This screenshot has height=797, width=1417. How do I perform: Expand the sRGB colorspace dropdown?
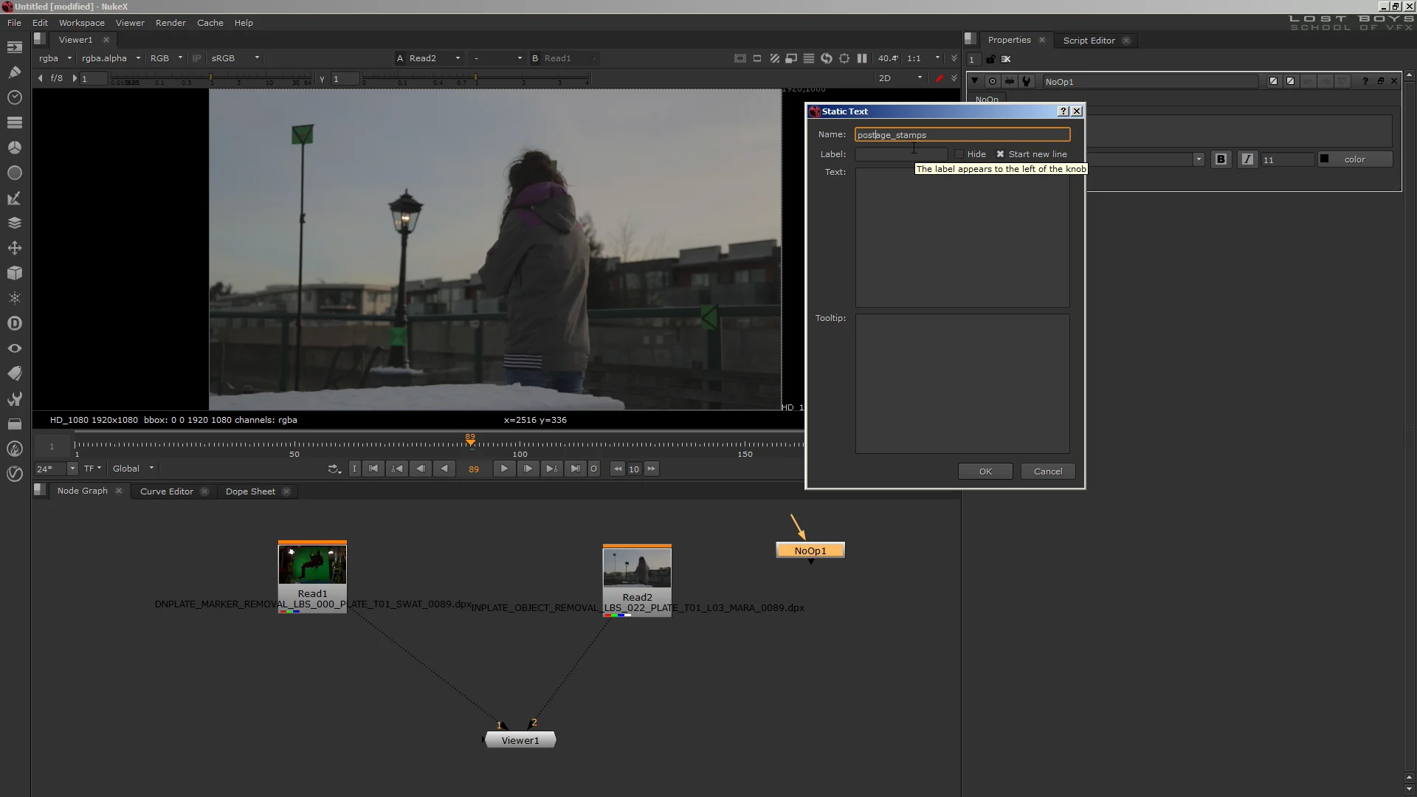(x=235, y=58)
